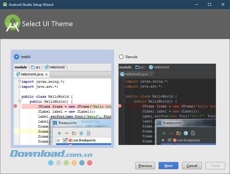Collapse constructor fold marker in Darcula preview
This screenshot has height=174, width=230.
(x=124, y=101)
